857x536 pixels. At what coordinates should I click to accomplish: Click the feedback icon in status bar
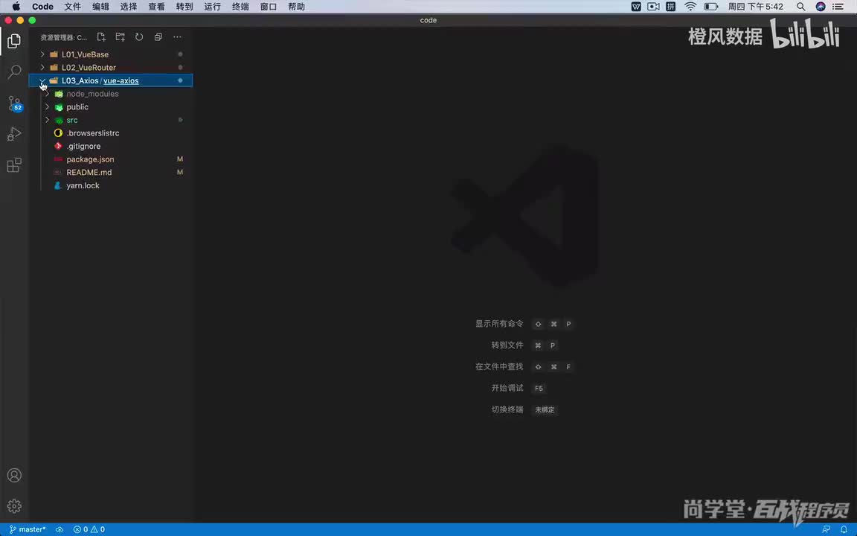[826, 529]
